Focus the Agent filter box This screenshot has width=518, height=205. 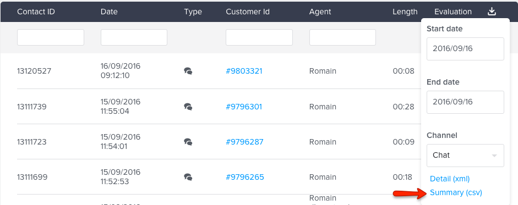(x=342, y=37)
